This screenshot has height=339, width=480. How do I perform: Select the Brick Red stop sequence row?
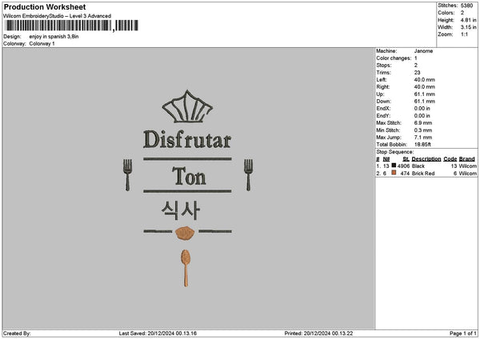[426, 173]
